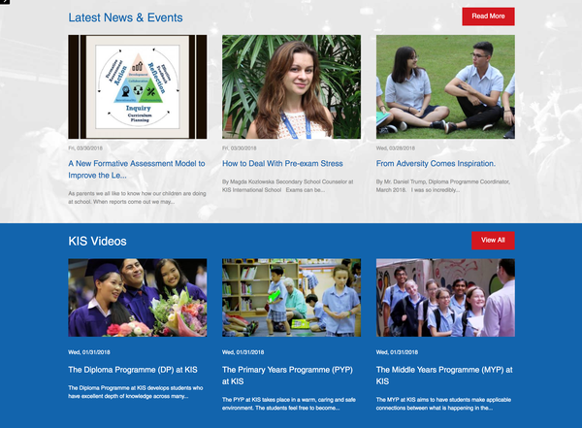This screenshot has height=428, width=582.
Task: Play the Diploma Programme graduation video thumbnail
Action: pyautogui.click(x=138, y=298)
